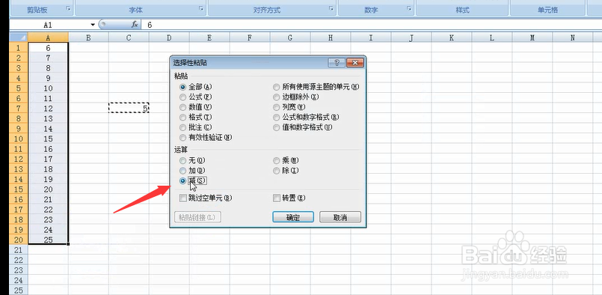
Task: Choose operation 加(D)
Action: point(193,170)
